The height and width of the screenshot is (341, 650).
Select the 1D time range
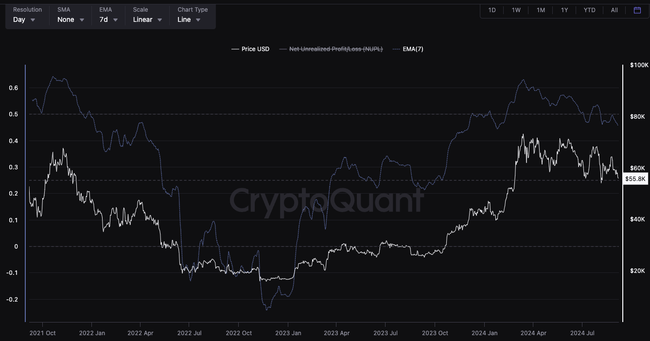click(492, 10)
